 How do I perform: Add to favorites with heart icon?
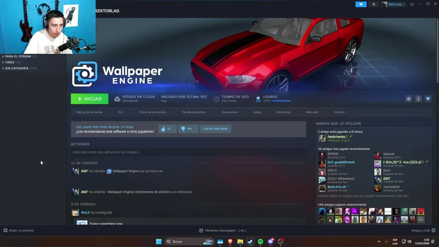[428, 99]
